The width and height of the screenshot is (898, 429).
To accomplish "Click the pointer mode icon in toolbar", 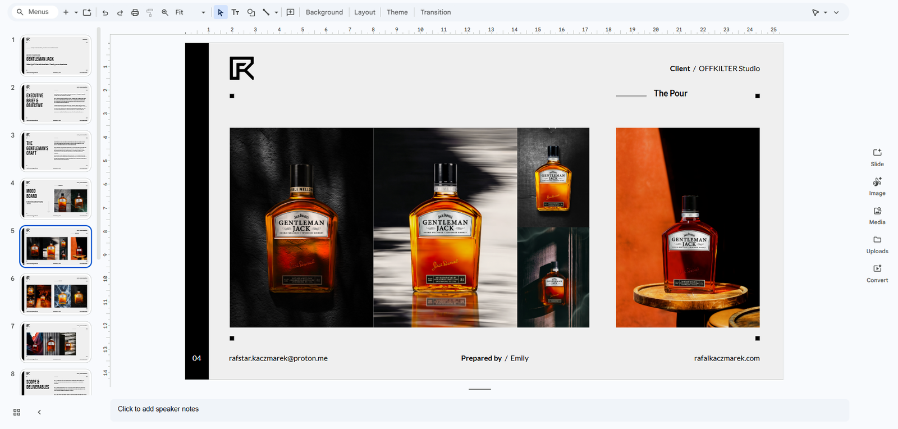I will click(x=815, y=12).
